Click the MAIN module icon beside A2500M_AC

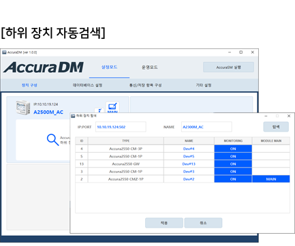point(112,108)
